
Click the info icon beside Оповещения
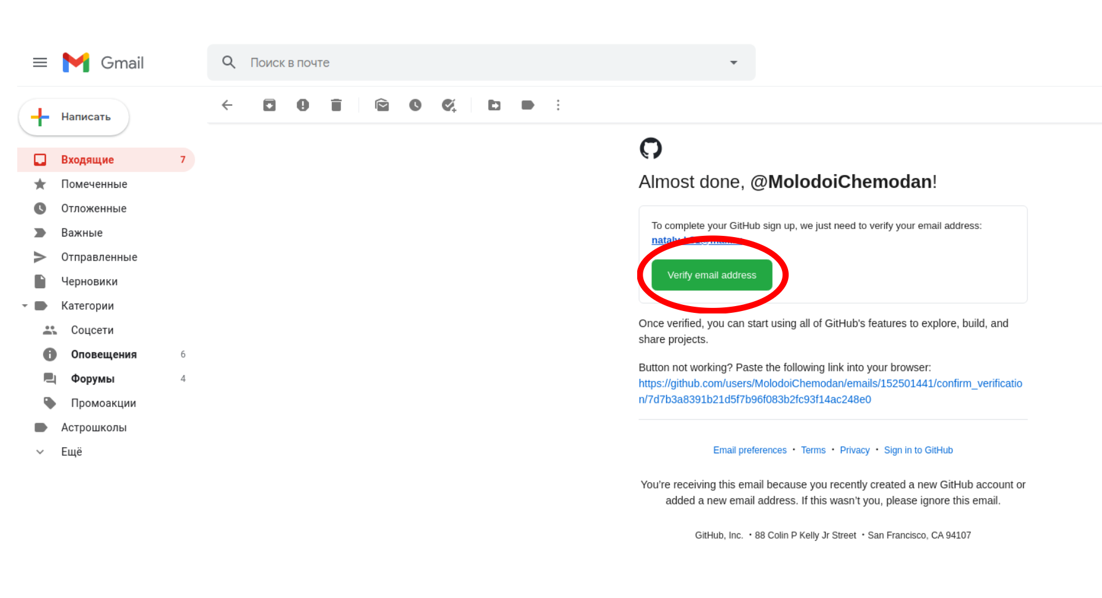coord(50,355)
